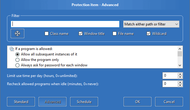
Task: Select 'Always ask for password for each window'
Action: click(17, 65)
